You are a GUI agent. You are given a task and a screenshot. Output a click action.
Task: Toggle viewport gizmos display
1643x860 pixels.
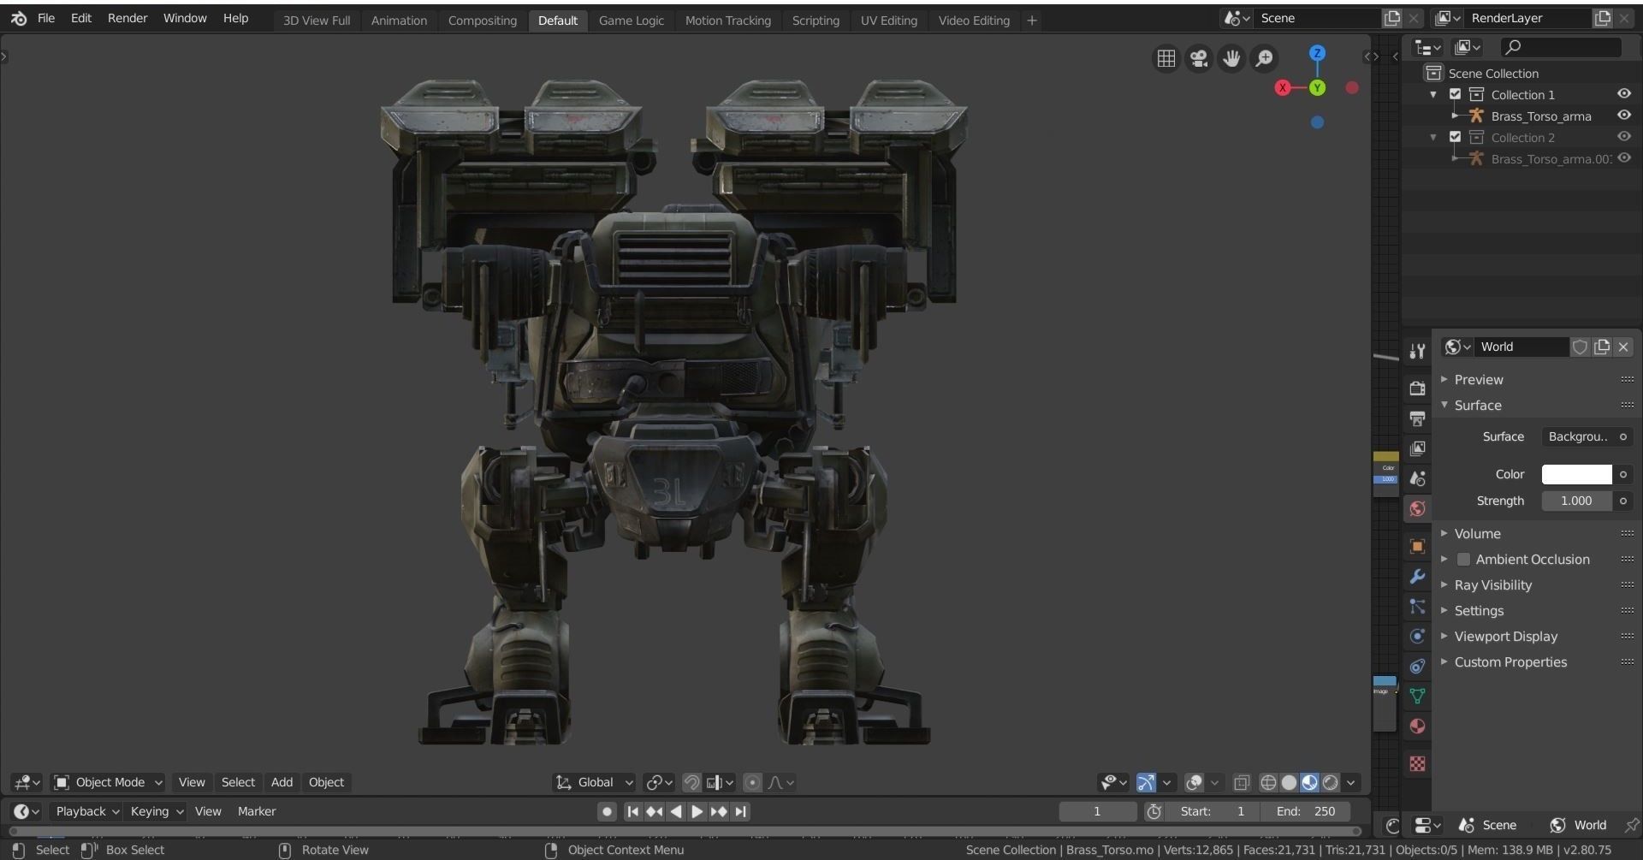point(1146,782)
